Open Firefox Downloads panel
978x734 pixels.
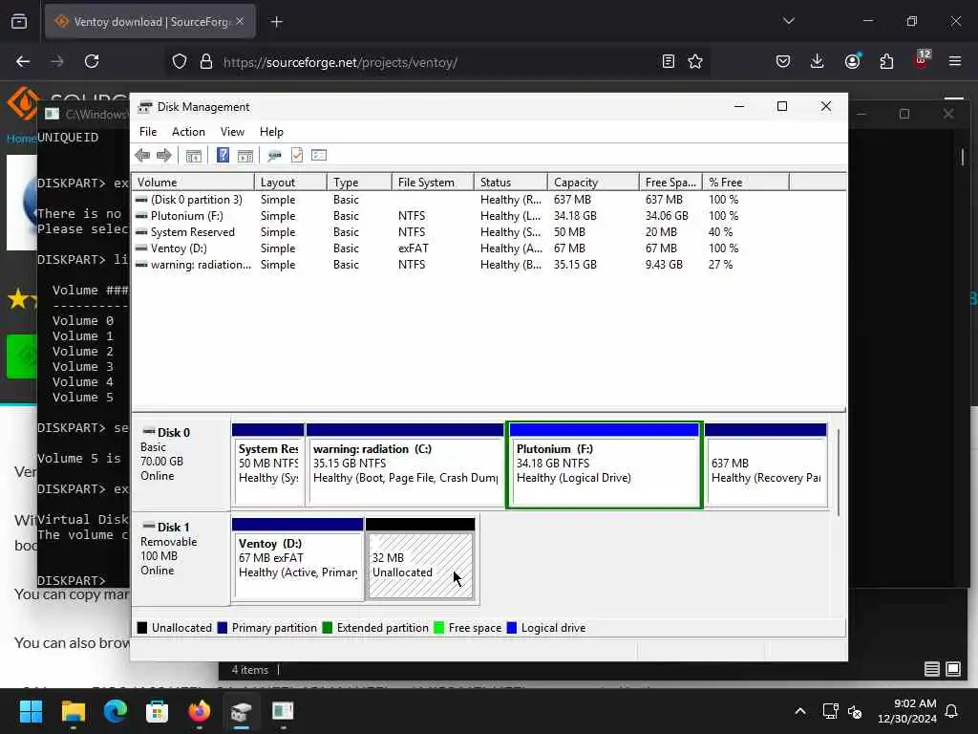tap(818, 62)
